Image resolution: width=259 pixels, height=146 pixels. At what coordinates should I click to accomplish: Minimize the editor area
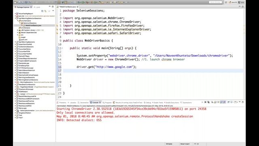point(240,6)
